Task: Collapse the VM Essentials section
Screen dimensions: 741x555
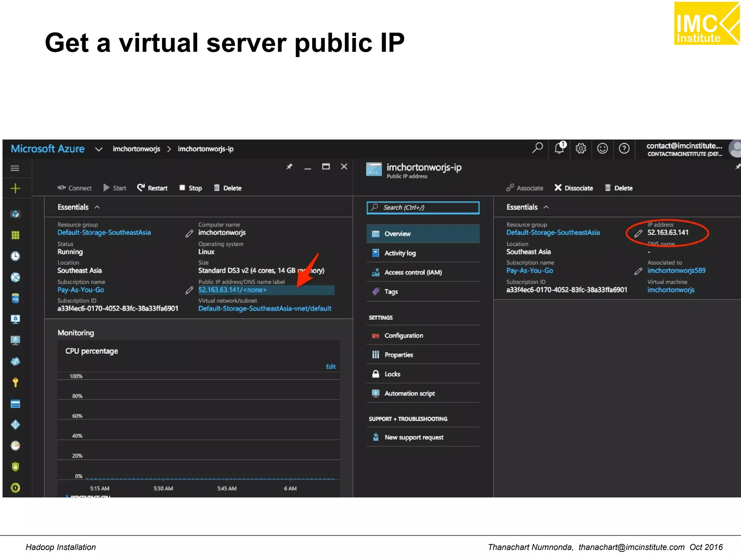Action: coord(97,207)
